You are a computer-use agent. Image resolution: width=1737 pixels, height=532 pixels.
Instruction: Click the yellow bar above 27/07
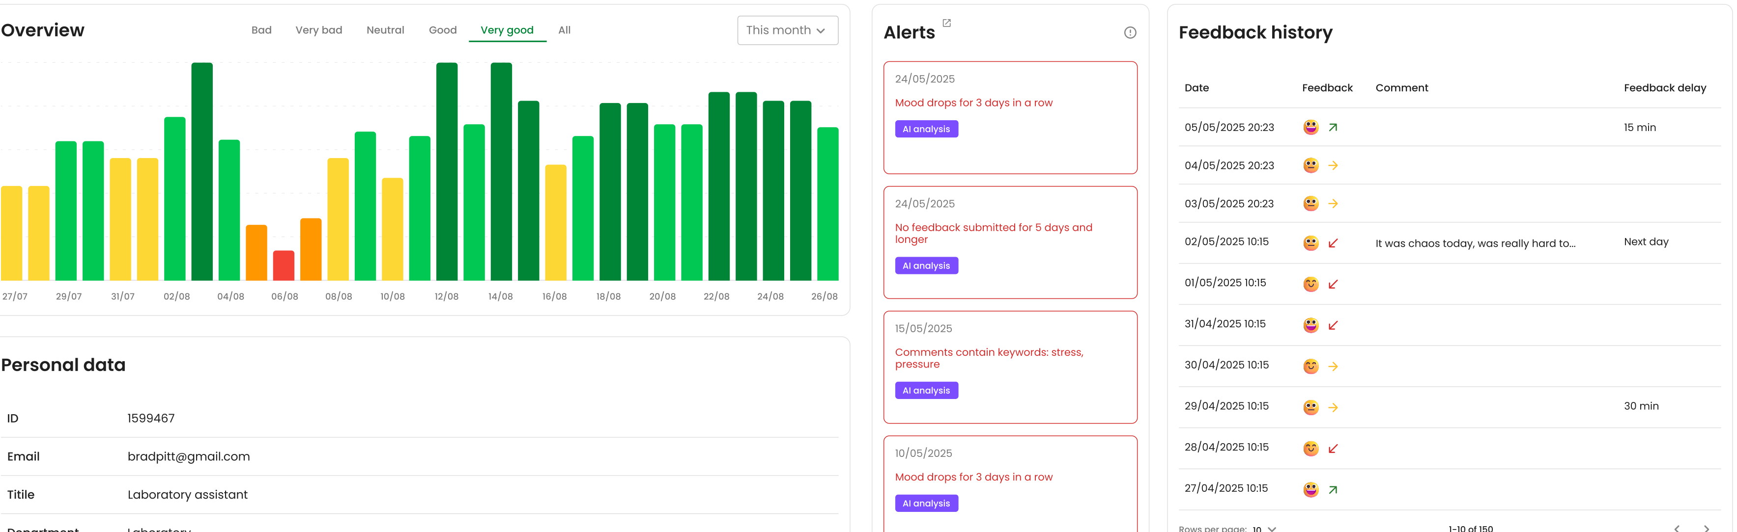(x=11, y=233)
